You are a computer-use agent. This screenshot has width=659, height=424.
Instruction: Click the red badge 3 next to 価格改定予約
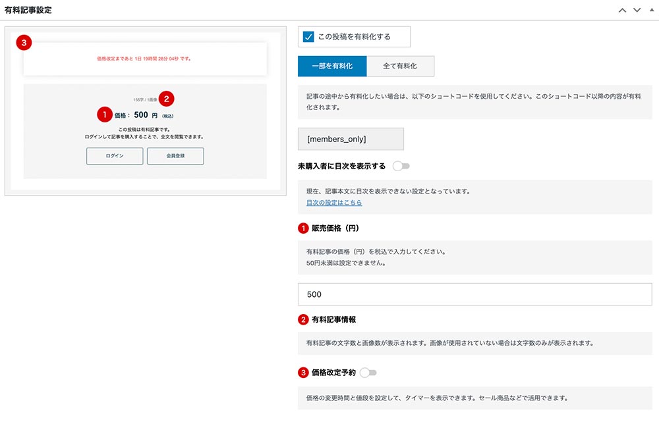pos(304,372)
